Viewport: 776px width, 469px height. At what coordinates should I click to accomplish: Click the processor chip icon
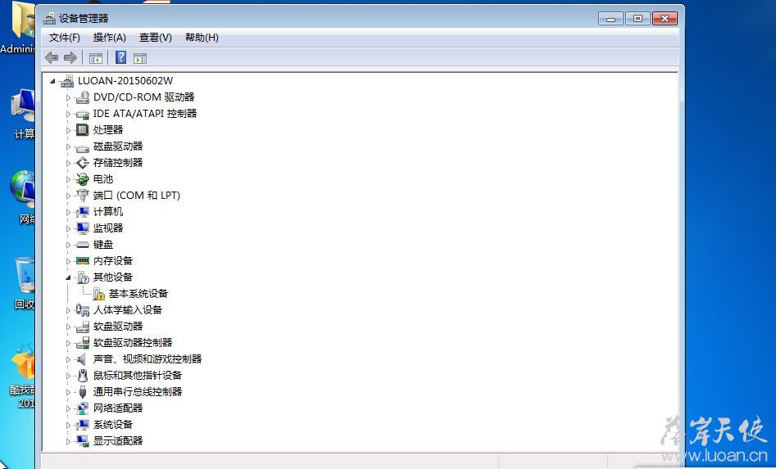[x=83, y=130]
